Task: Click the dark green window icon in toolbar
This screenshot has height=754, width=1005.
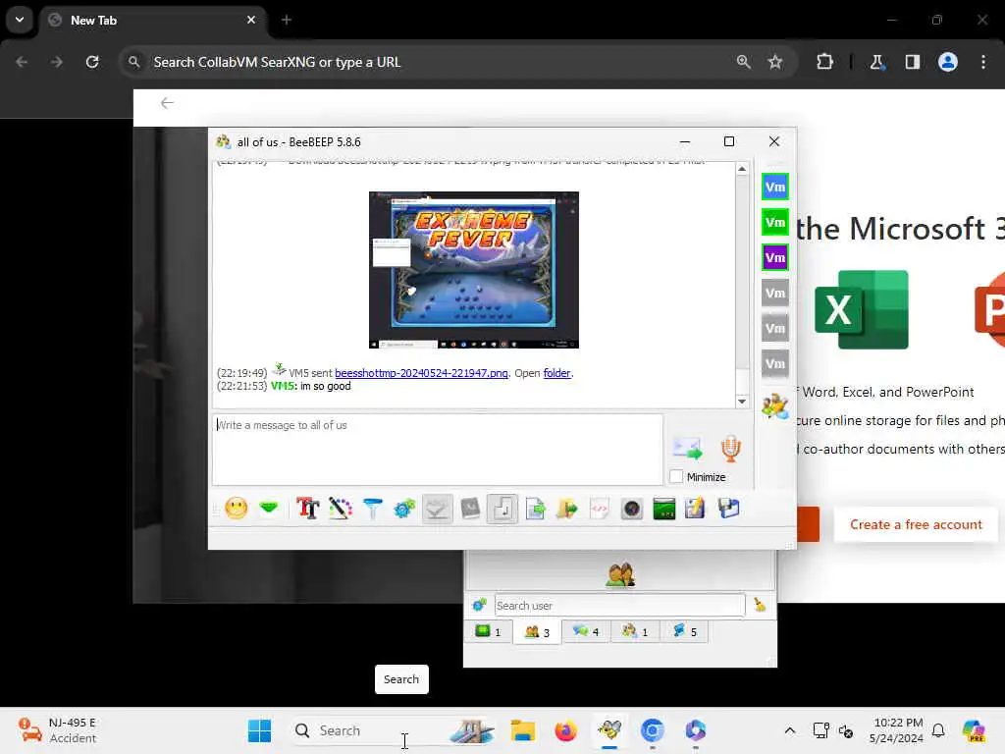Action: [x=664, y=510]
